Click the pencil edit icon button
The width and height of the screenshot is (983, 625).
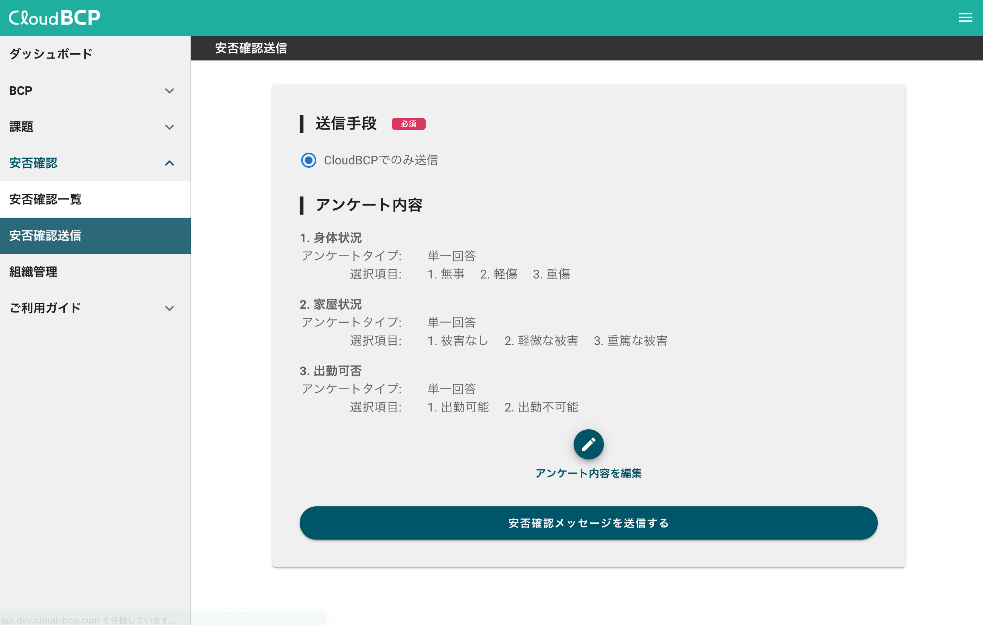pos(588,444)
